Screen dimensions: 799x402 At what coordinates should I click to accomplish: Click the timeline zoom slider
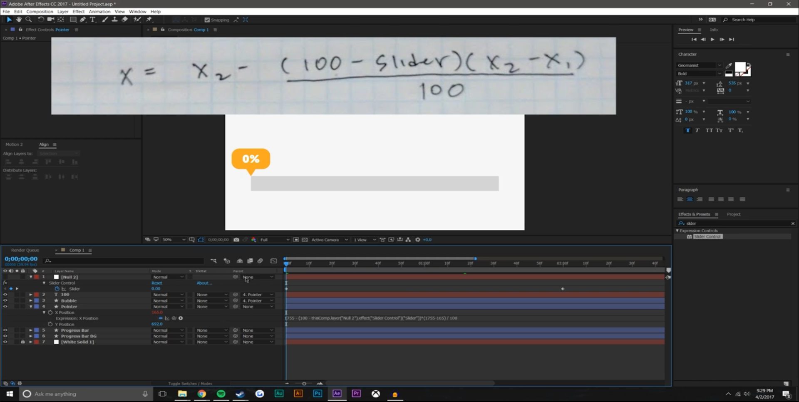click(x=304, y=383)
